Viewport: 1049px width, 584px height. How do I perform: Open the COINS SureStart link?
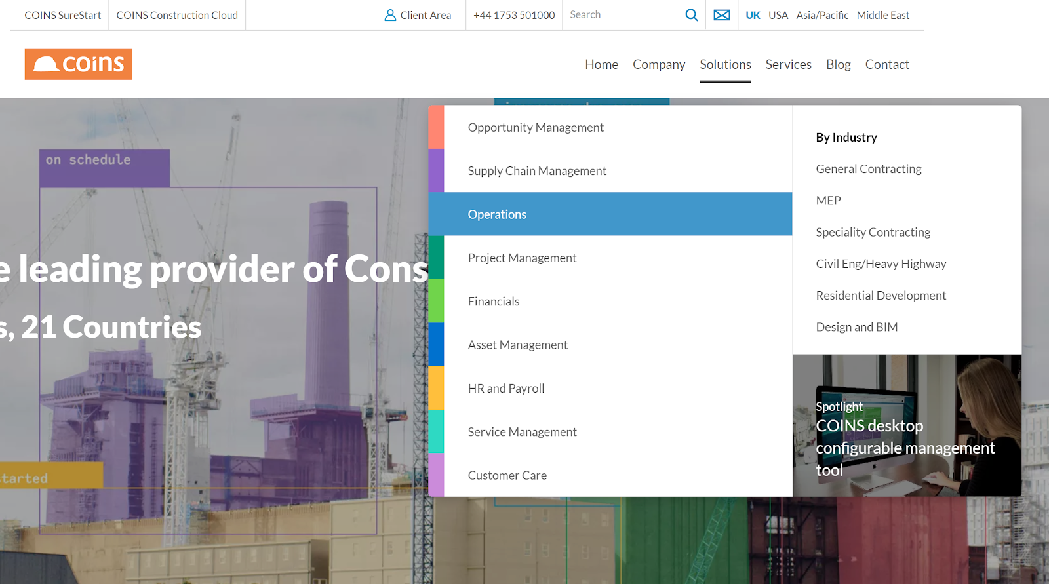[x=63, y=15]
